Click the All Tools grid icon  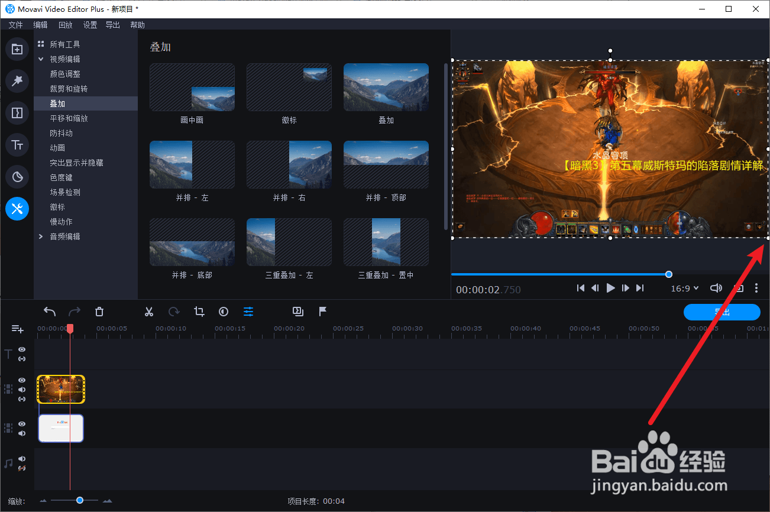click(41, 44)
